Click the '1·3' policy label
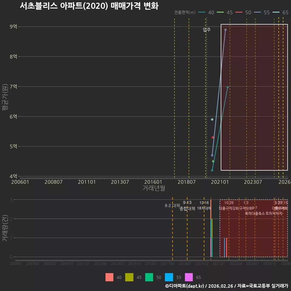Image resolution: width=291 pixels, height=291 pixels. click(246, 203)
